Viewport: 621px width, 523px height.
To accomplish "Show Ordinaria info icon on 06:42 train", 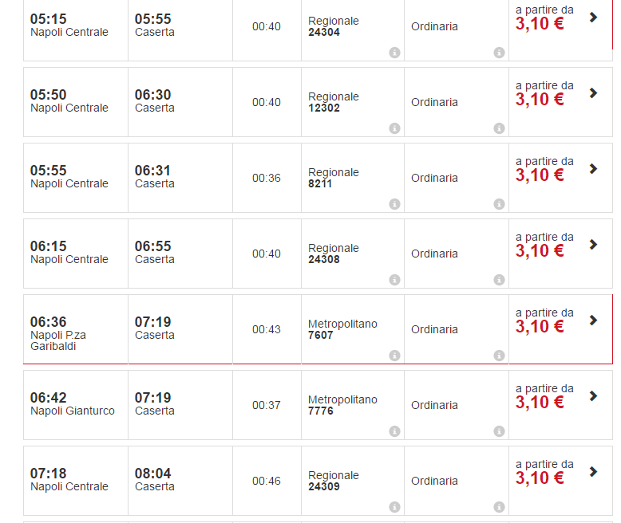I will coord(499,431).
